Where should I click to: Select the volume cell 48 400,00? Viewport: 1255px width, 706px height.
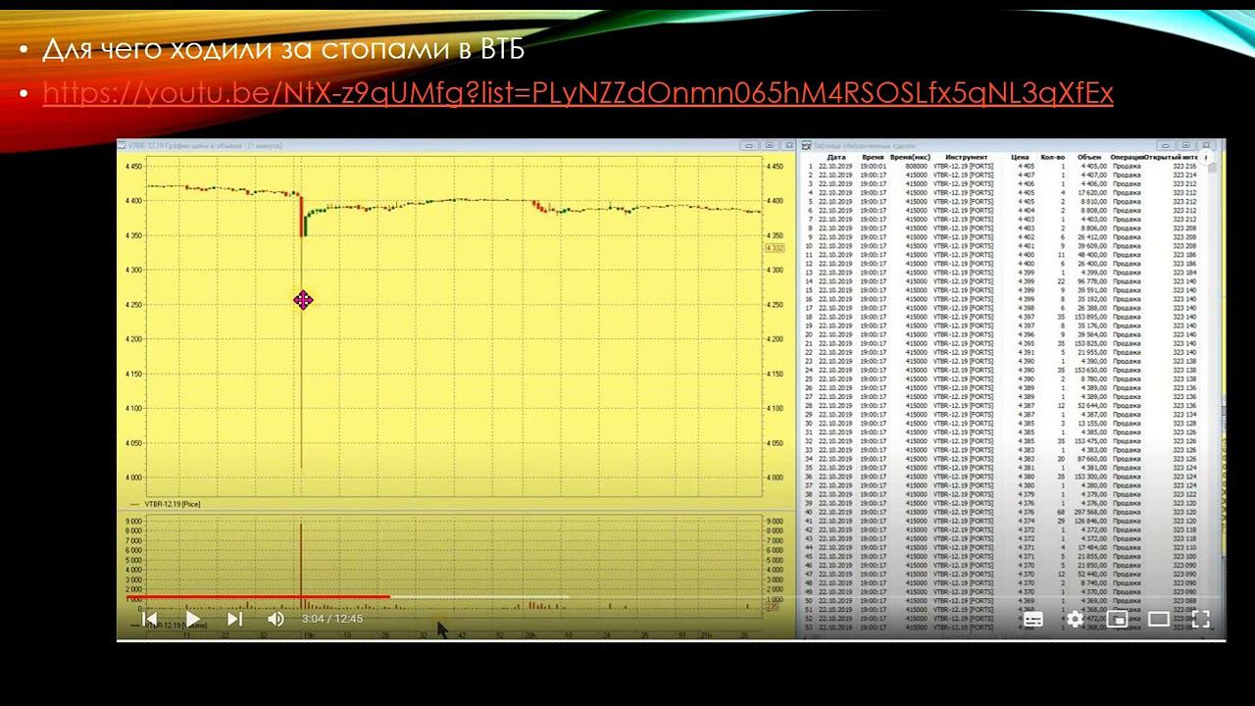click(x=1092, y=254)
